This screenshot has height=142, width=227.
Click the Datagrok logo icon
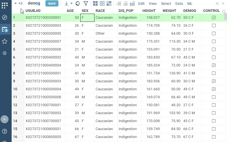coord(5,5)
